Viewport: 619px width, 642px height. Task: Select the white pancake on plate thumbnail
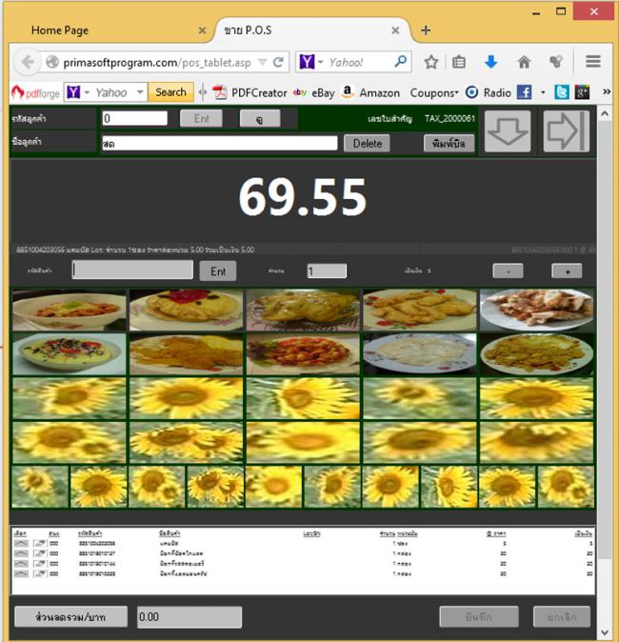(x=420, y=354)
